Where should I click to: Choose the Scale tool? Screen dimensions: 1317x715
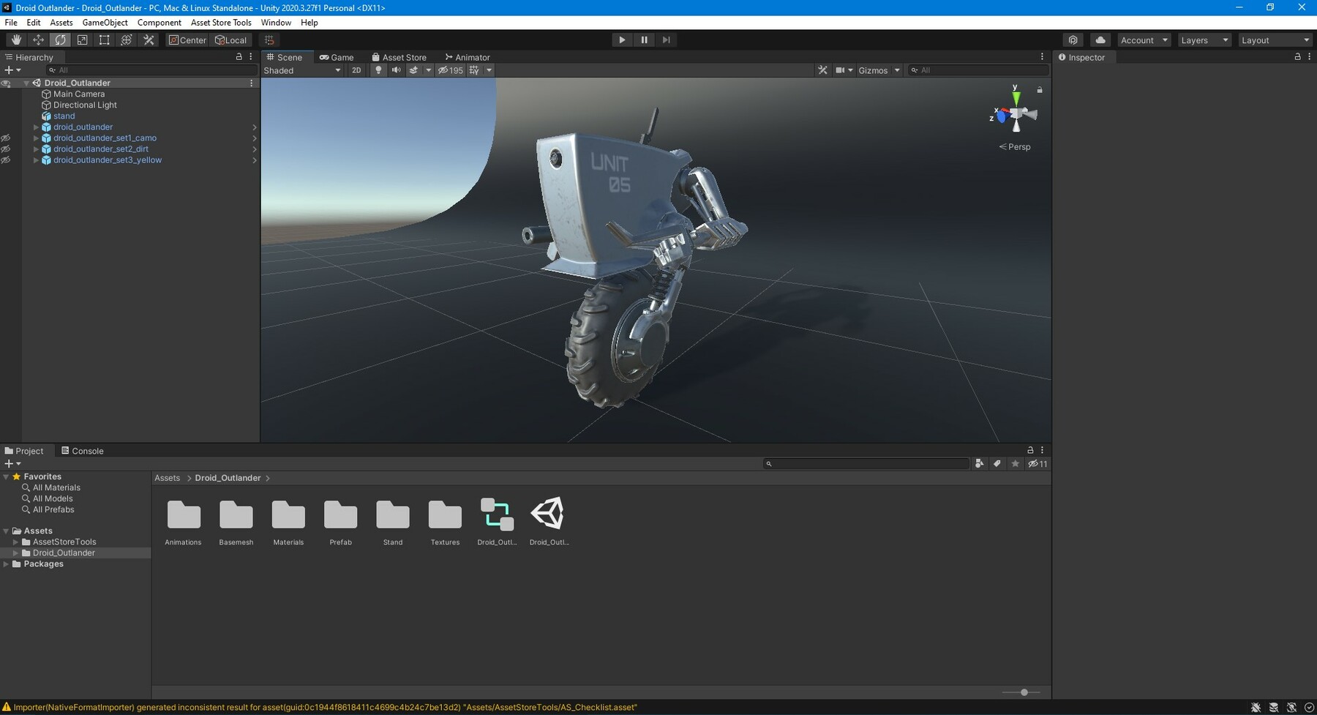pos(82,40)
